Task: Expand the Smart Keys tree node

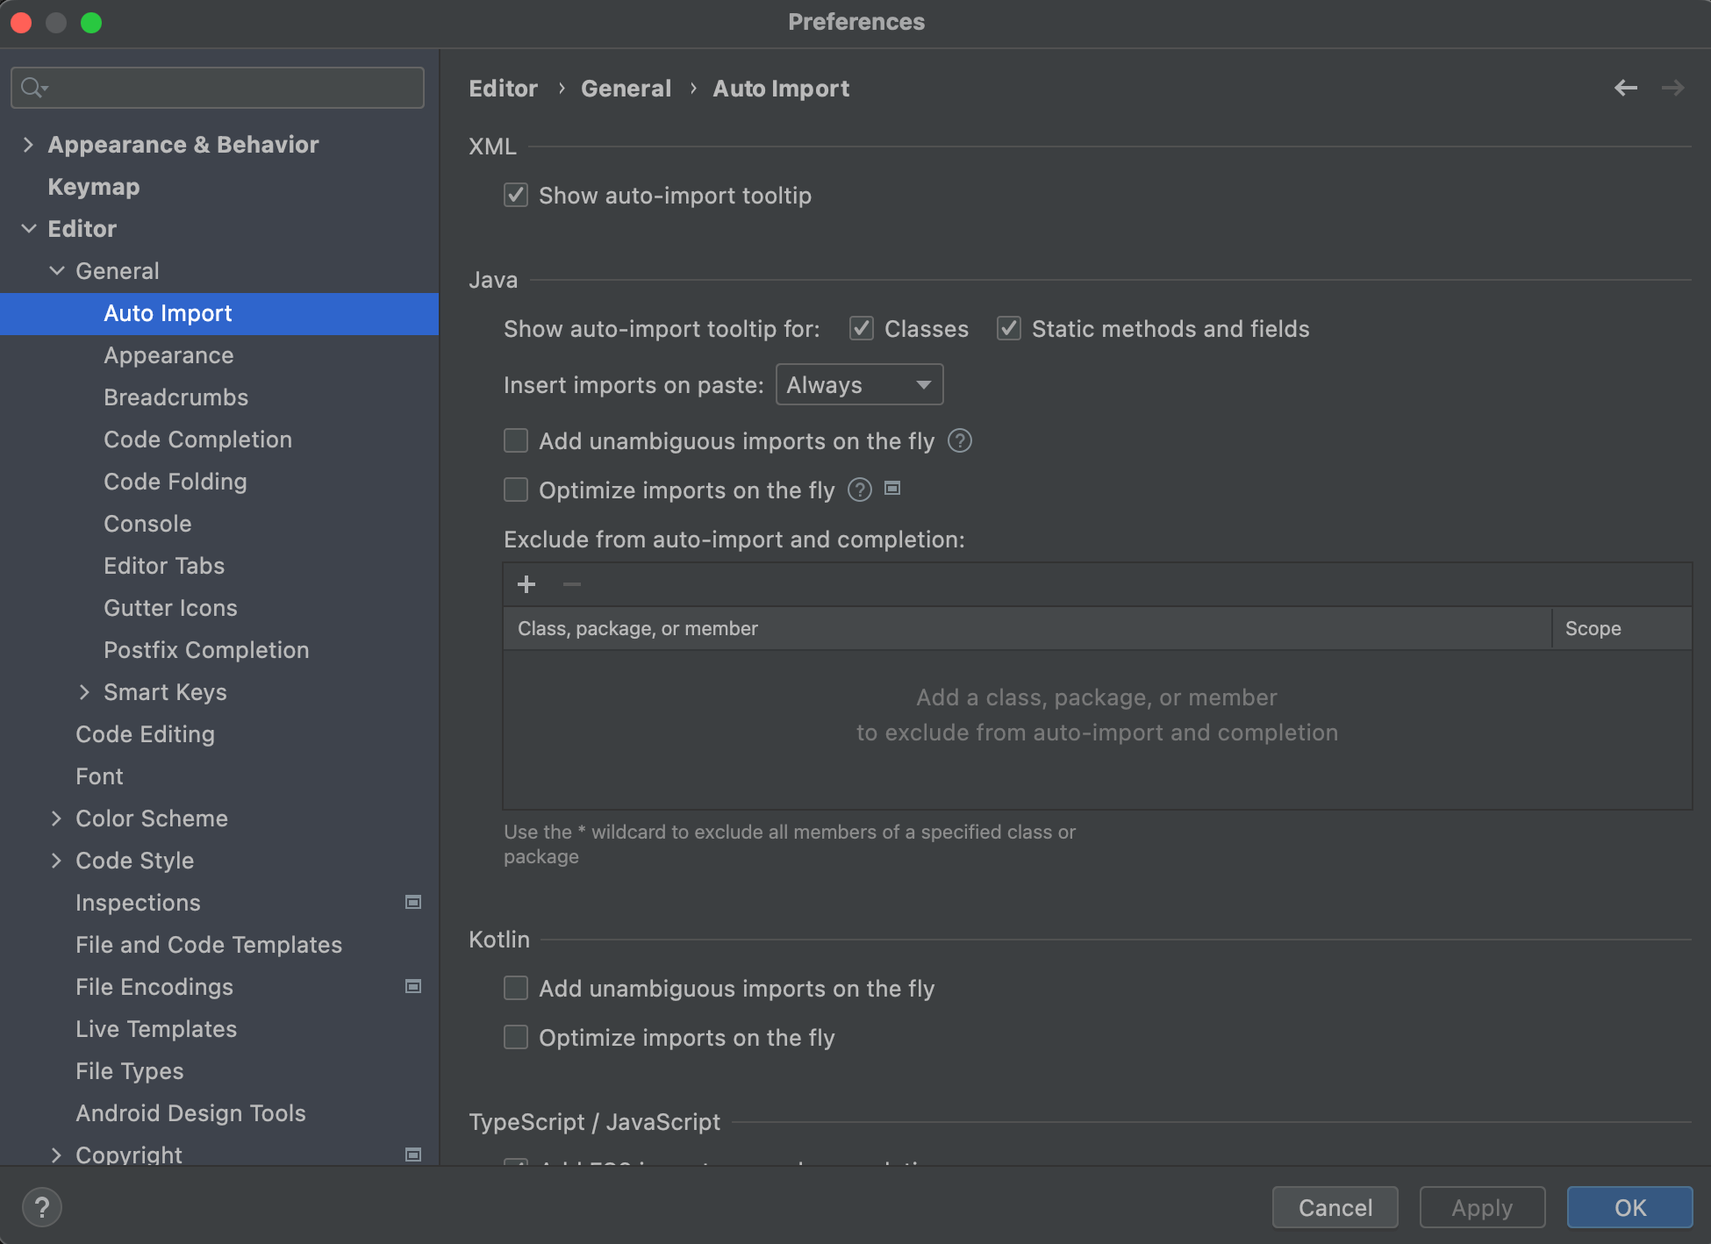Action: (x=84, y=691)
